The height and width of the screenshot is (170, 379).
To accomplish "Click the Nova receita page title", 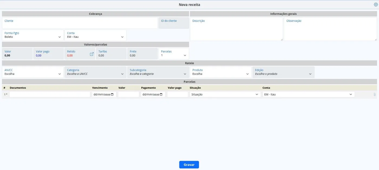I will click(190, 5).
